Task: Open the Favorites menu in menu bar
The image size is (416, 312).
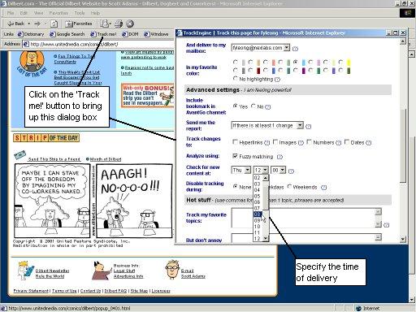Action: pos(58,13)
